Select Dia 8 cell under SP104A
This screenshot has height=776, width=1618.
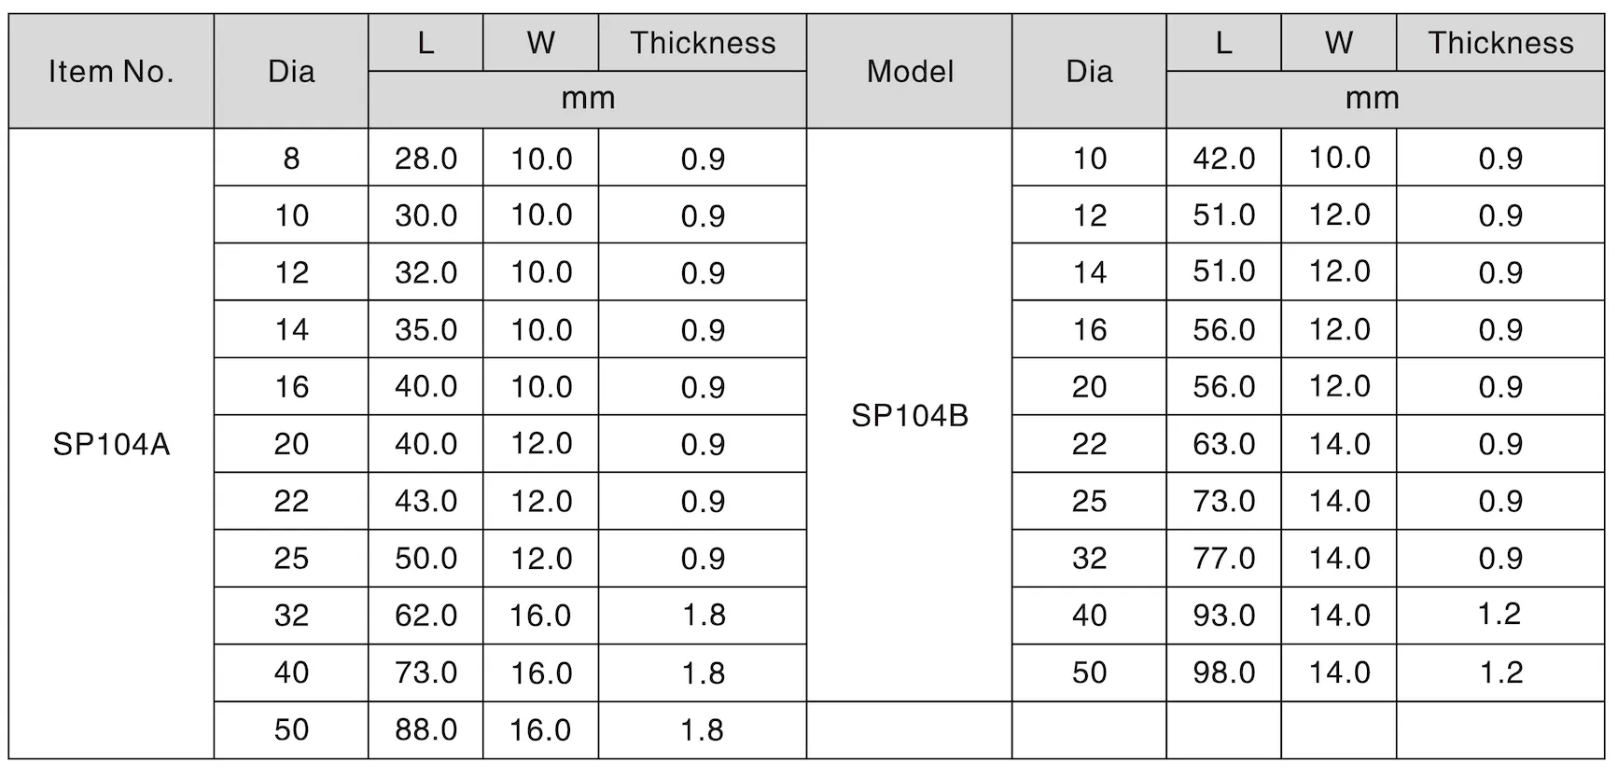(x=291, y=158)
